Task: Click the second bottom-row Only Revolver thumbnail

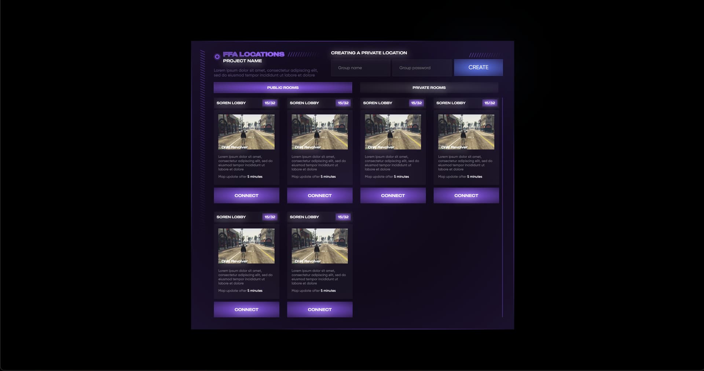Action: pyautogui.click(x=320, y=246)
